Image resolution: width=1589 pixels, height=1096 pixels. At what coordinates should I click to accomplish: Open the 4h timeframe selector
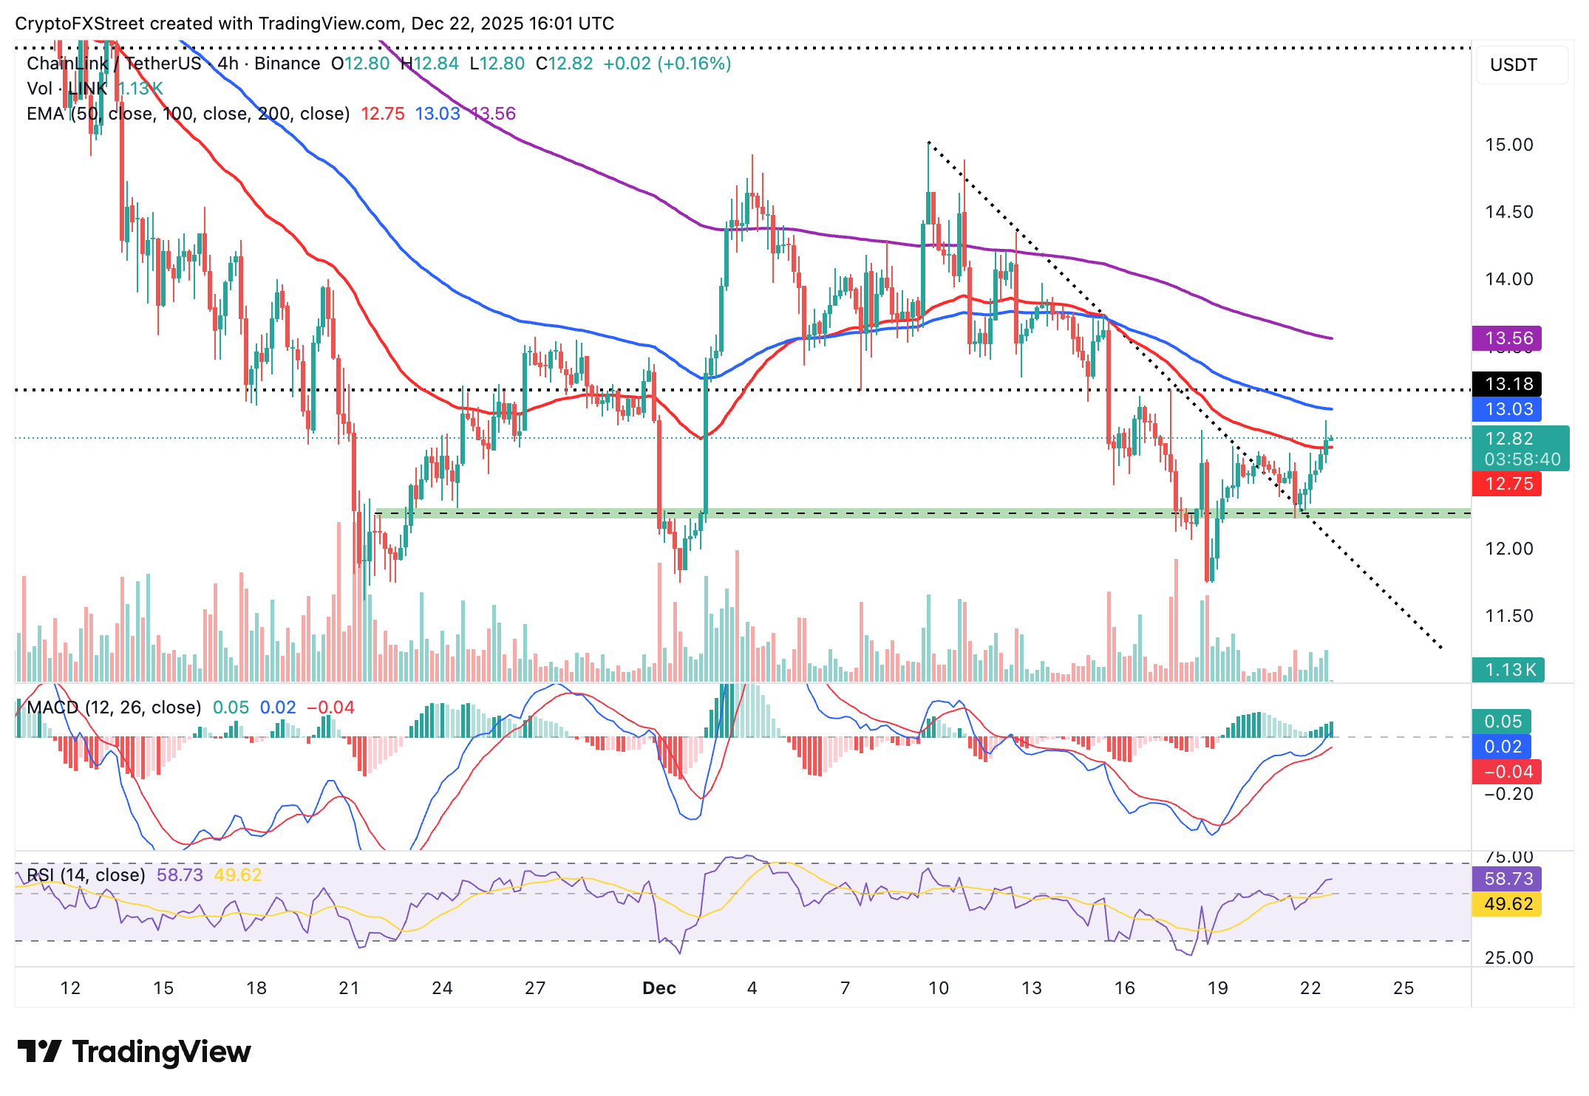pyautogui.click(x=225, y=64)
